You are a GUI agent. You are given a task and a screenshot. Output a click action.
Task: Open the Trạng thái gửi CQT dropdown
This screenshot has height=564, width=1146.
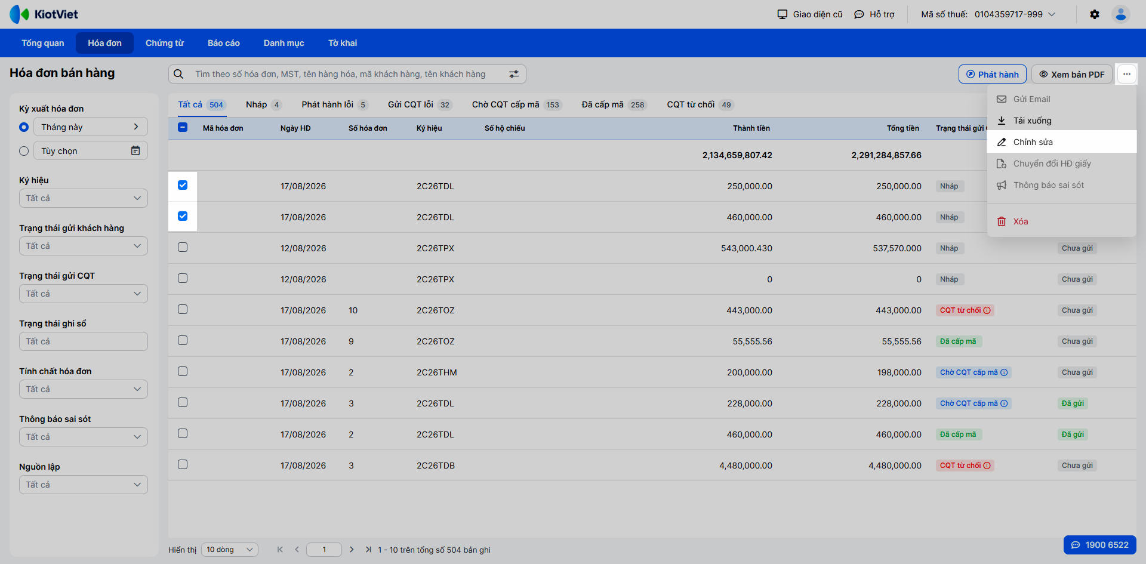click(x=84, y=294)
